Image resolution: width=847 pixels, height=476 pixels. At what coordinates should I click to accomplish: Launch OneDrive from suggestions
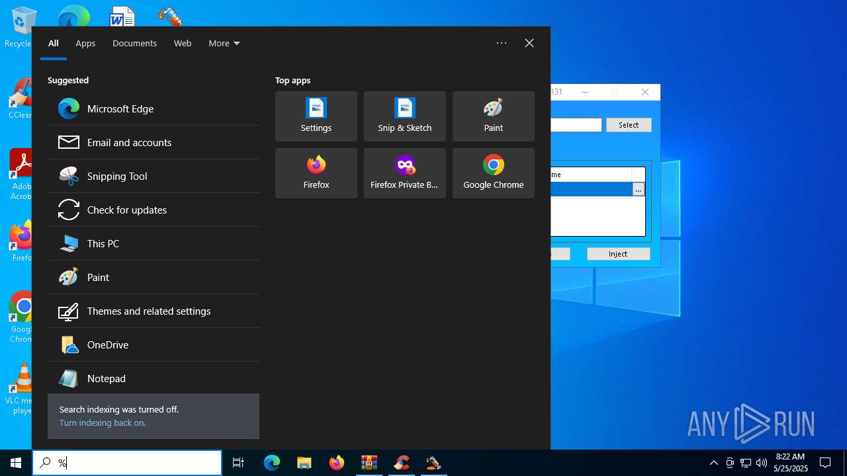154,344
